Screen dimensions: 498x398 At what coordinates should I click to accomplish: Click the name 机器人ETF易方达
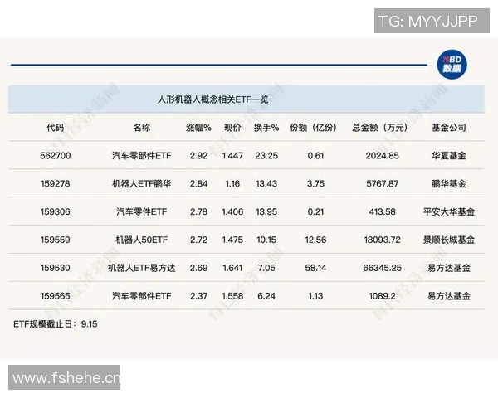(141, 268)
